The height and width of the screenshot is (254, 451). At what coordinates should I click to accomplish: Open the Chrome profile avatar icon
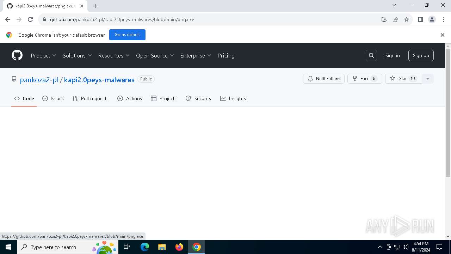click(x=432, y=19)
